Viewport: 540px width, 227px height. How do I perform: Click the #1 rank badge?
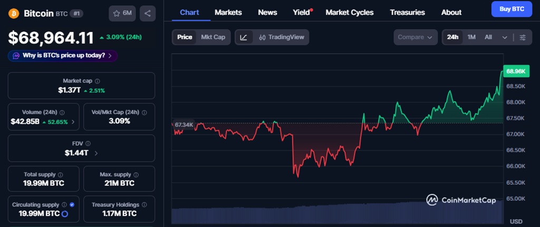tap(76, 13)
